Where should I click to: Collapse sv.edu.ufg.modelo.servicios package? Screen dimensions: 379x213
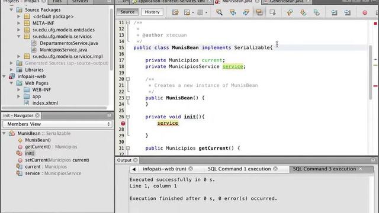click(x=18, y=37)
